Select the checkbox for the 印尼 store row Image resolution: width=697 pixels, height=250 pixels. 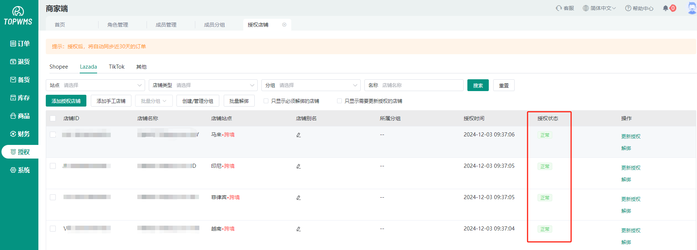coord(53,166)
